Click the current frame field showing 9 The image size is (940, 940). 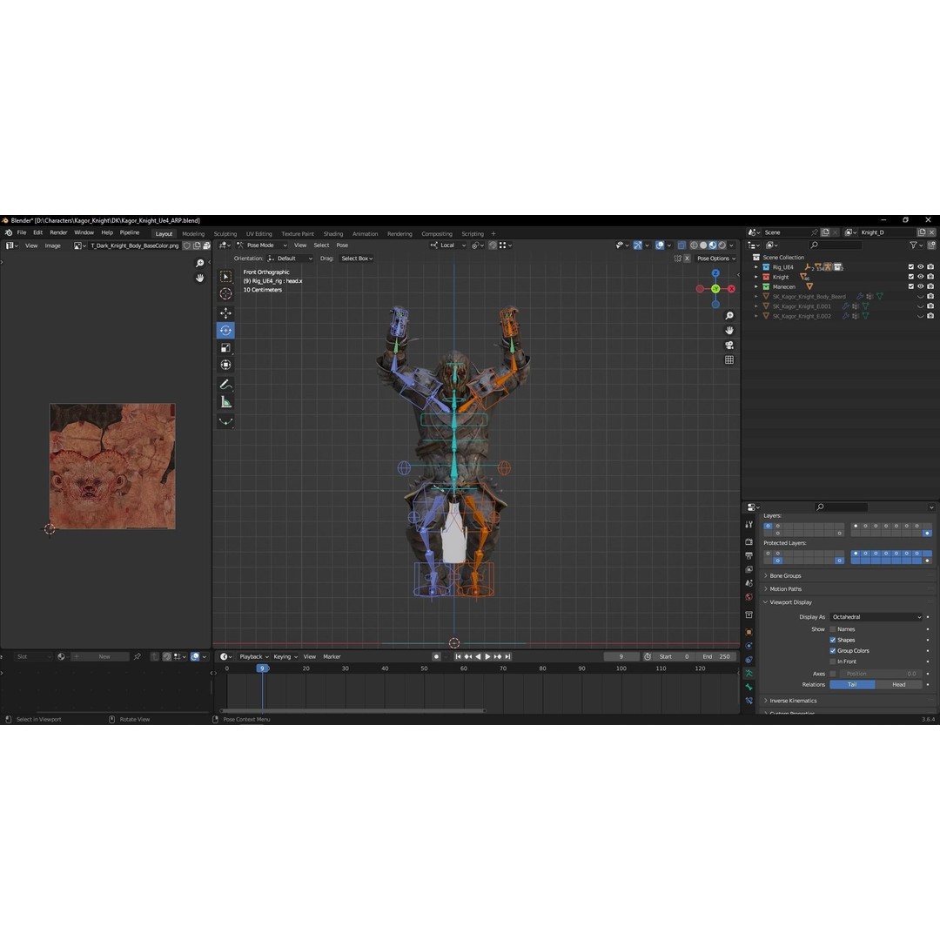pyautogui.click(x=621, y=656)
